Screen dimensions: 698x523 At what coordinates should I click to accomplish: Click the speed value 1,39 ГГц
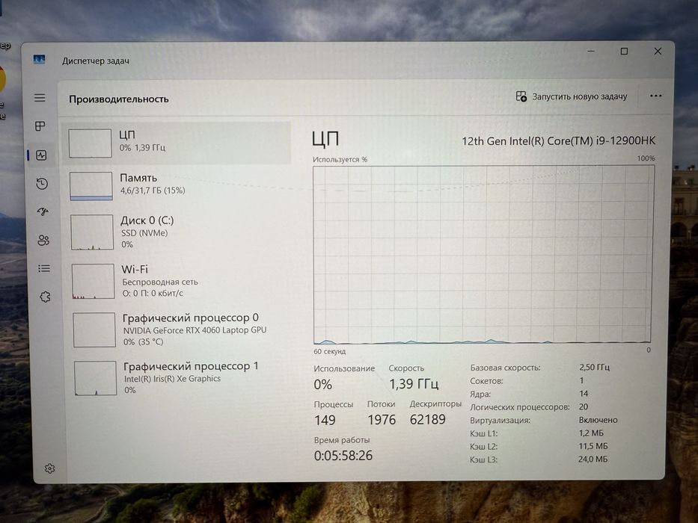pos(414,384)
